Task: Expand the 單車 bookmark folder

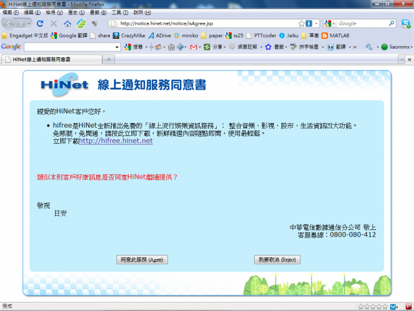Action: pyautogui.click(x=310, y=36)
